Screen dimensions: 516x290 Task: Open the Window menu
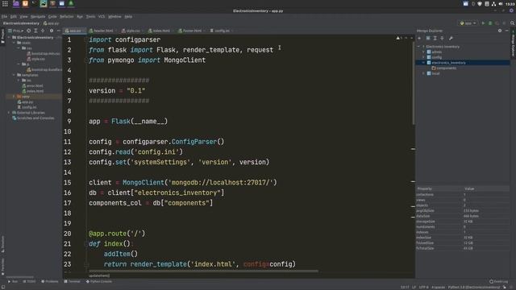pos(114,16)
